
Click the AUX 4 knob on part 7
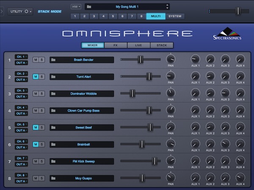(240, 160)
